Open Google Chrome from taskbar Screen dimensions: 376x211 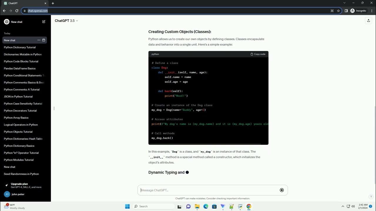[x=249, y=206]
